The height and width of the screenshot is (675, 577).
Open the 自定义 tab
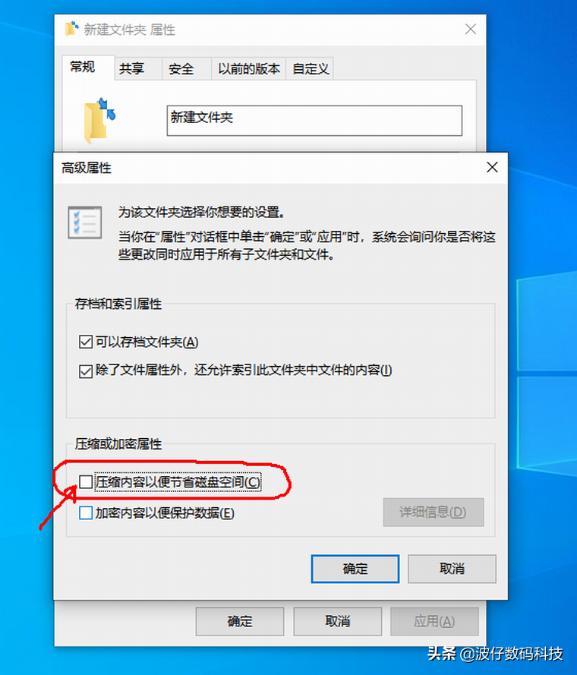click(x=310, y=68)
